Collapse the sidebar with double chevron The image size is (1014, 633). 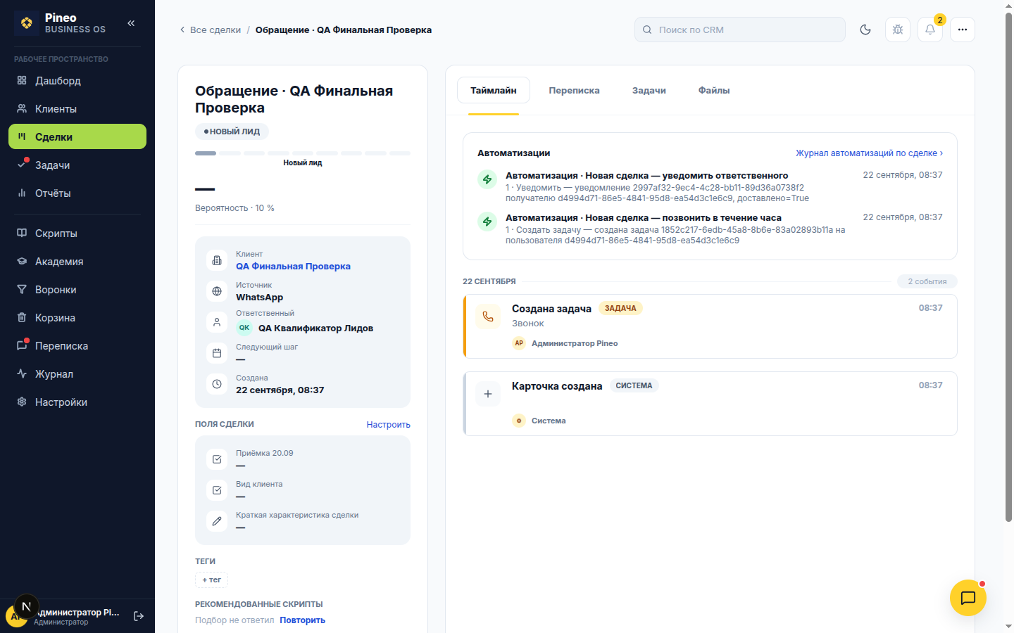pos(131,23)
